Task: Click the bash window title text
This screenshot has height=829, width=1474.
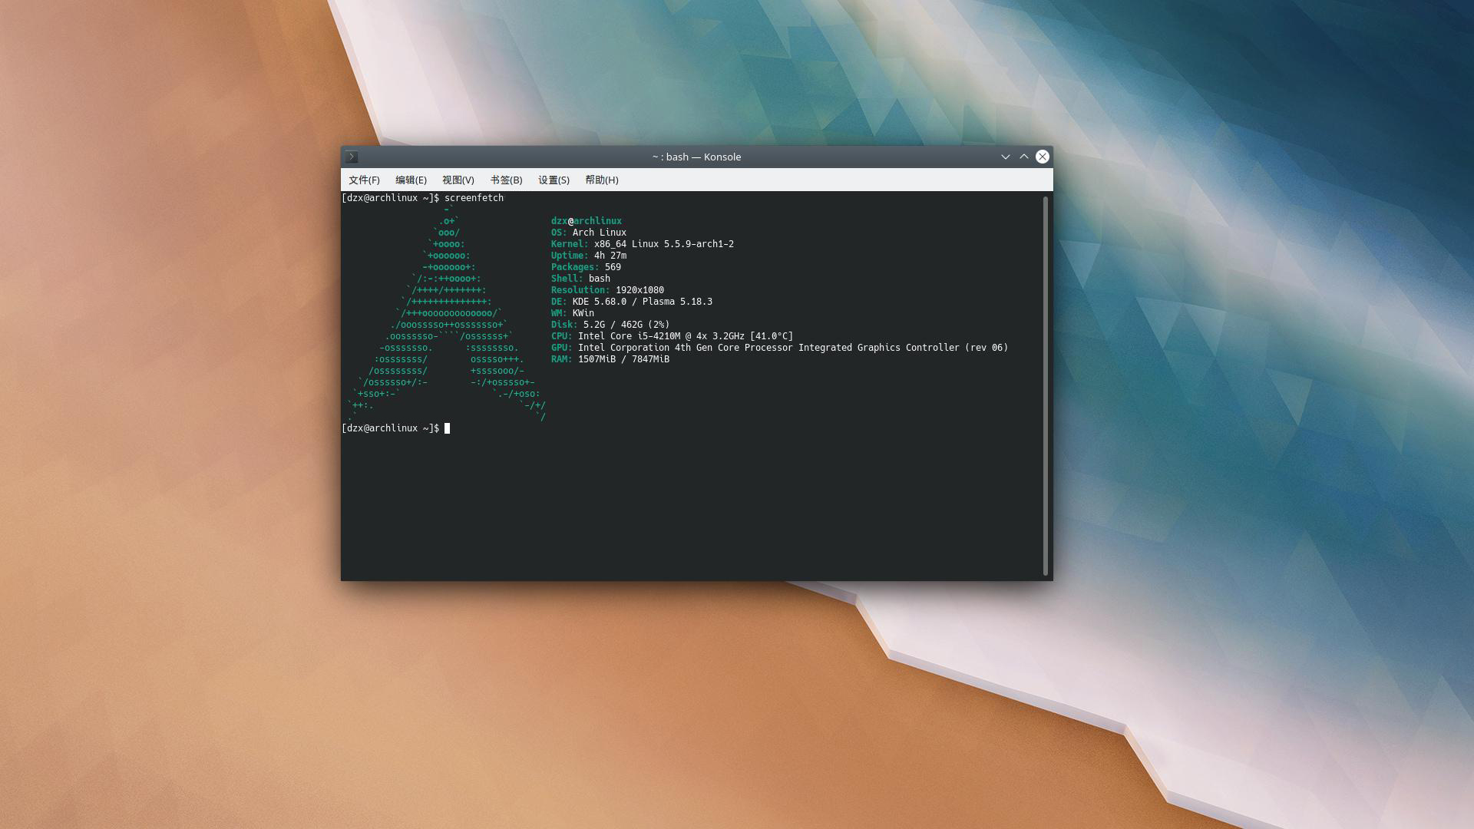Action: tap(695, 157)
